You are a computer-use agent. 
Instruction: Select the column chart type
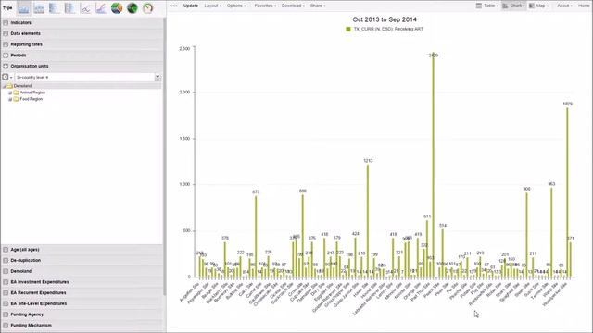[24, 8]
